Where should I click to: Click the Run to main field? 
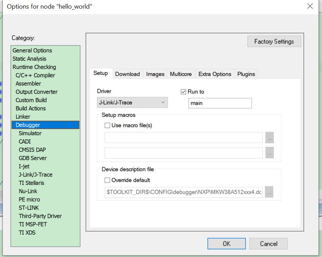220,103
